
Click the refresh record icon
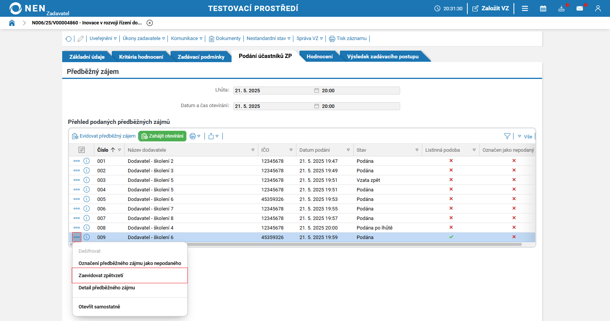[69, 39]
